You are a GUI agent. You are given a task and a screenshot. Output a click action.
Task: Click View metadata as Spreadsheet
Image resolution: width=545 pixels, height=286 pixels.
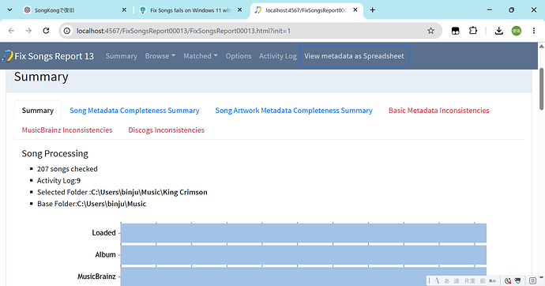click(354, 56)
